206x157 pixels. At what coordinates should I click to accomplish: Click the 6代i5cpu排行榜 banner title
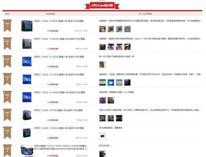point(102,5)
